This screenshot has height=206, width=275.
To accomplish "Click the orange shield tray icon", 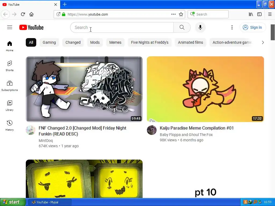I will coord(245,202).
